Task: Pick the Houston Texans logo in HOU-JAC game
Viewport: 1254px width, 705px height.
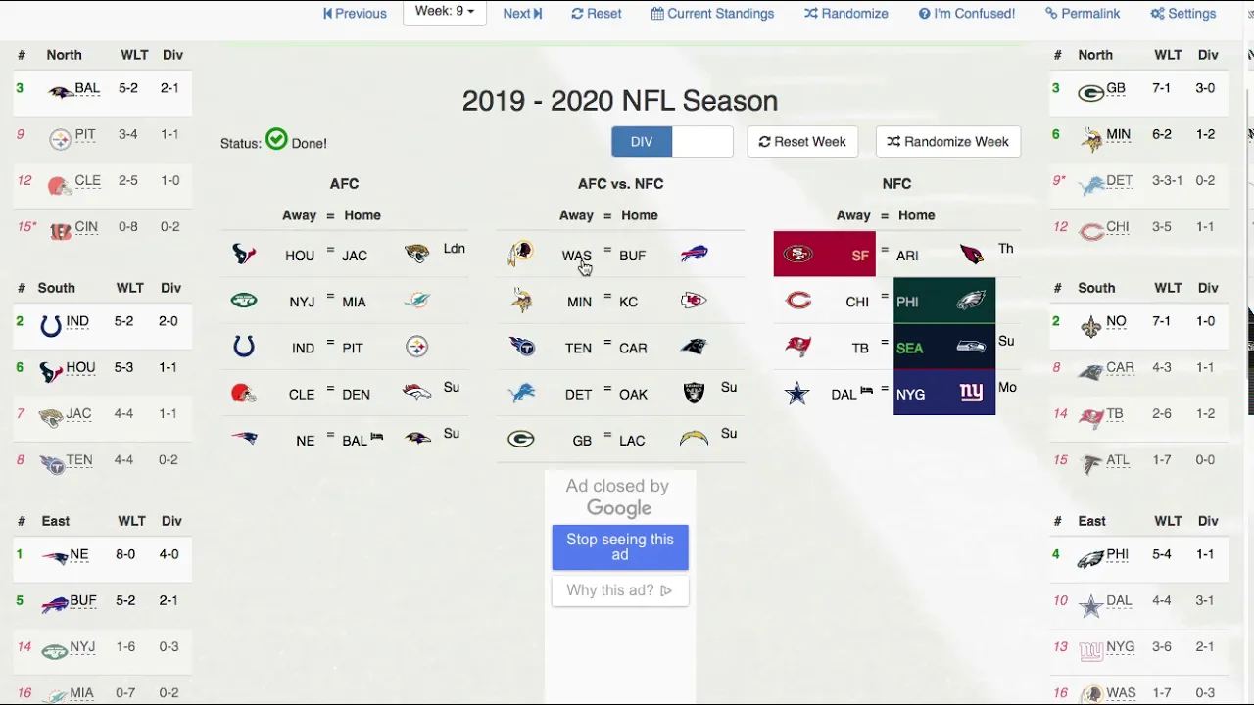Action: point(244,255)
